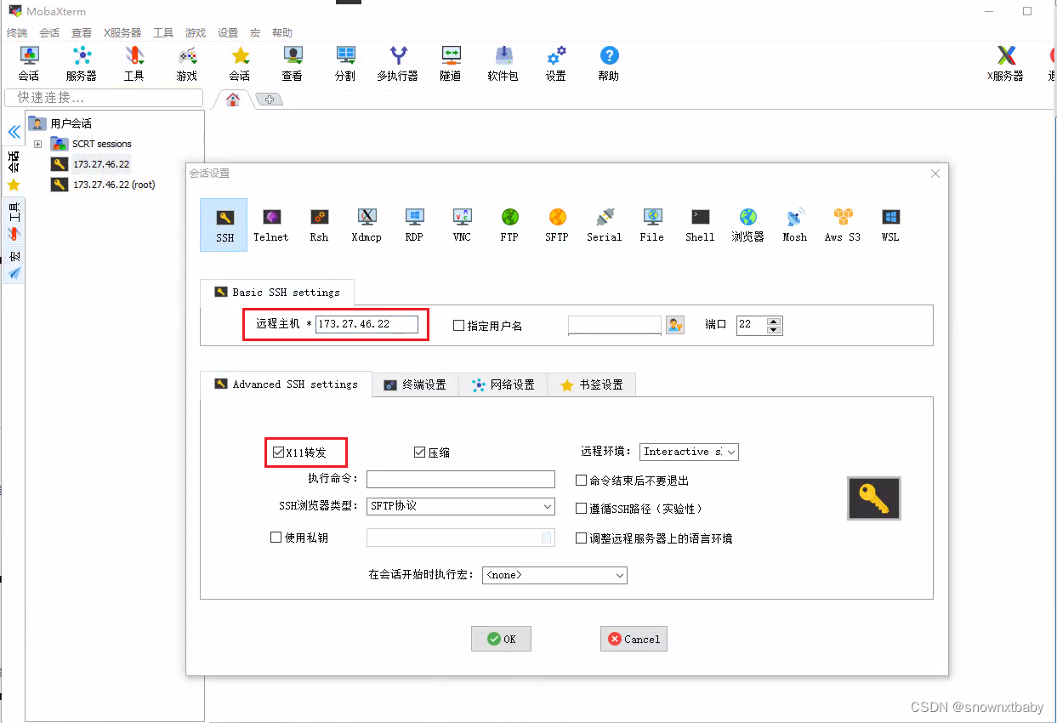Click the 远程主机 input field
1057x723 pixels.
[367, 324]
